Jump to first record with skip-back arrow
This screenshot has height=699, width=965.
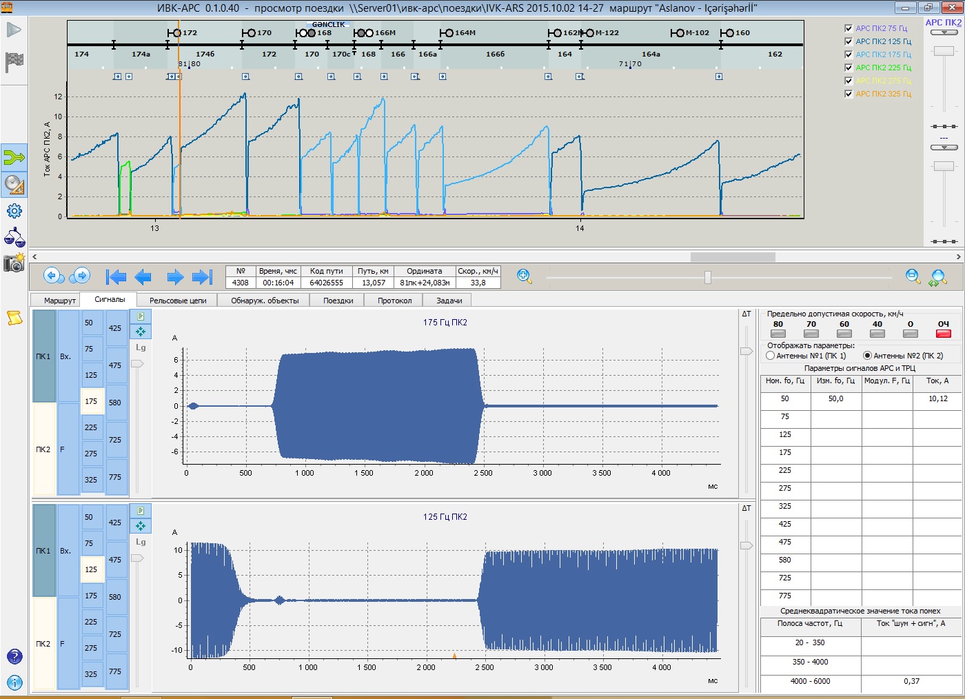116,277
